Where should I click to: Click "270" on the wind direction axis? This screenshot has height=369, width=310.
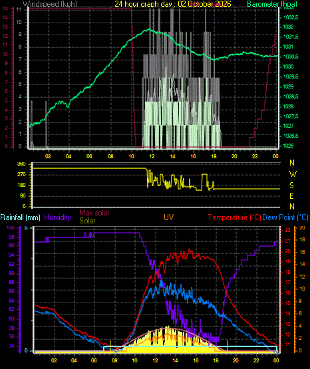[x=21, y=175]
